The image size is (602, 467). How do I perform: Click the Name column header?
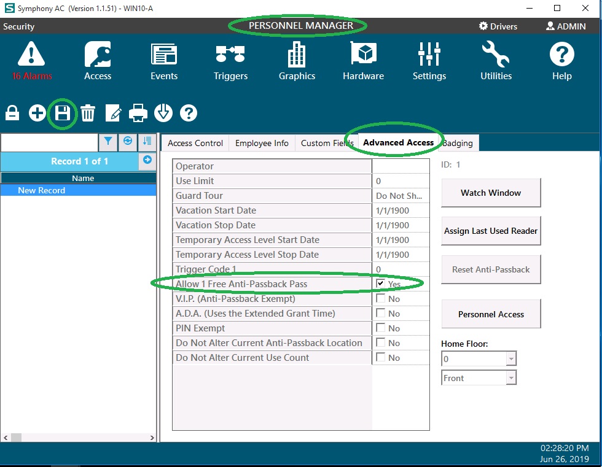point(79,178)
